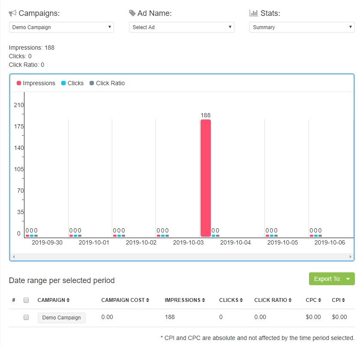Sort by Campaign Cost column header
The image size is (363, 346).
click(126, 300)
